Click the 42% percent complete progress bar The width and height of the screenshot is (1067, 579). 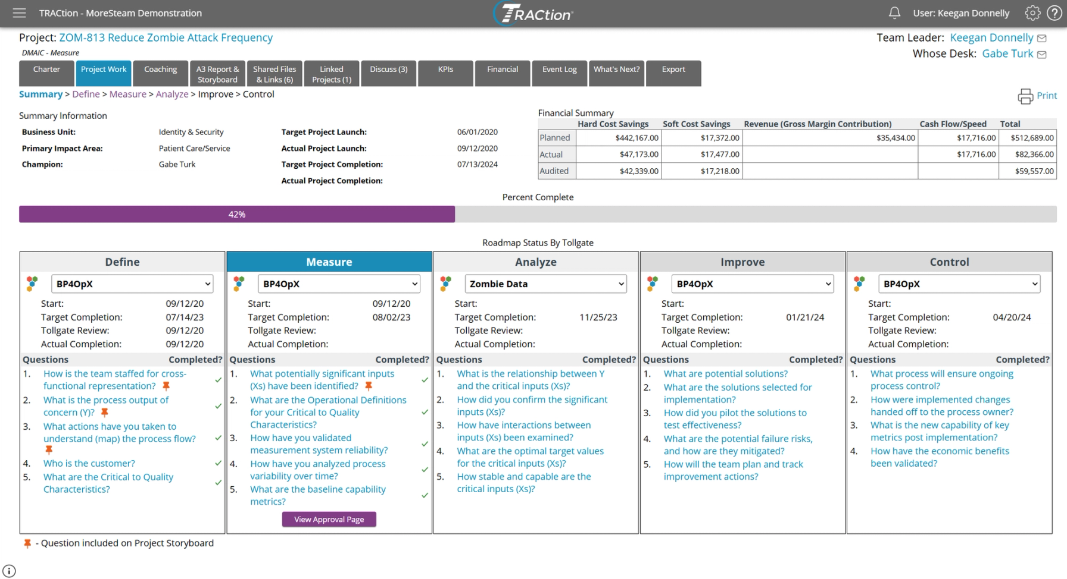coord(237,215)
